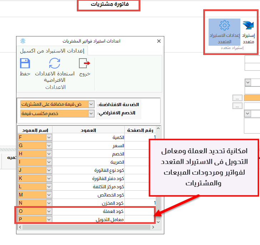
Task: Click the dialog logo icon in title bar
Action: pyautogui.click(x=23, y=41)
